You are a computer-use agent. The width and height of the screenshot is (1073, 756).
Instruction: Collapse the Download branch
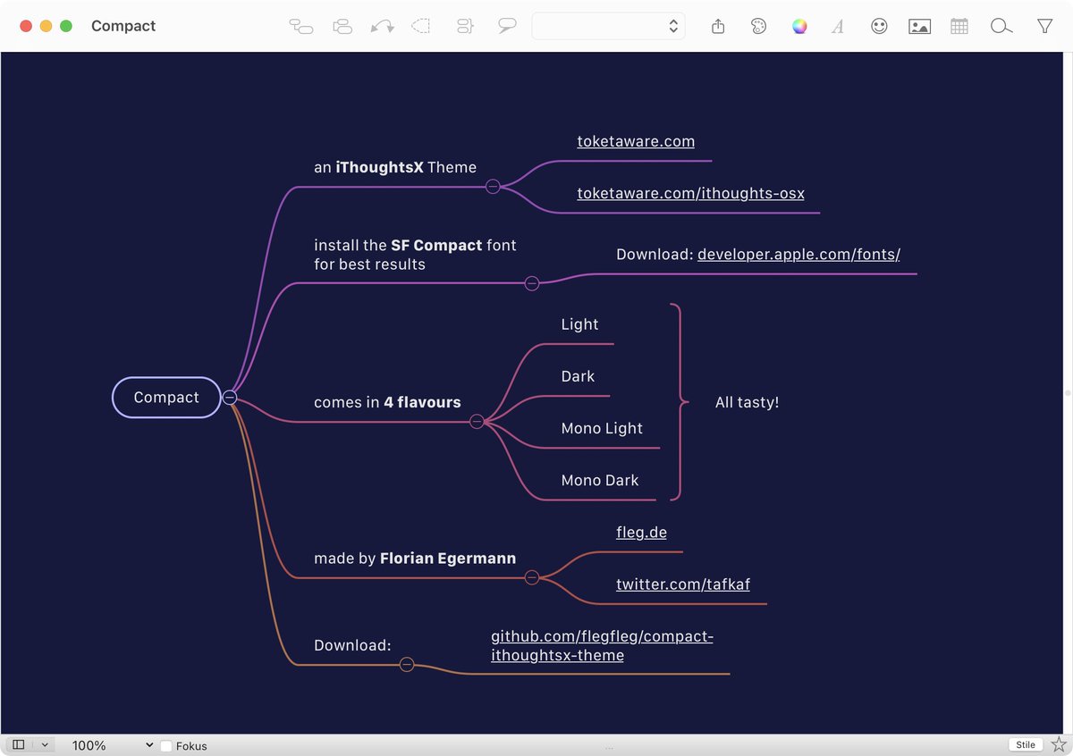(x=407, y=664)
